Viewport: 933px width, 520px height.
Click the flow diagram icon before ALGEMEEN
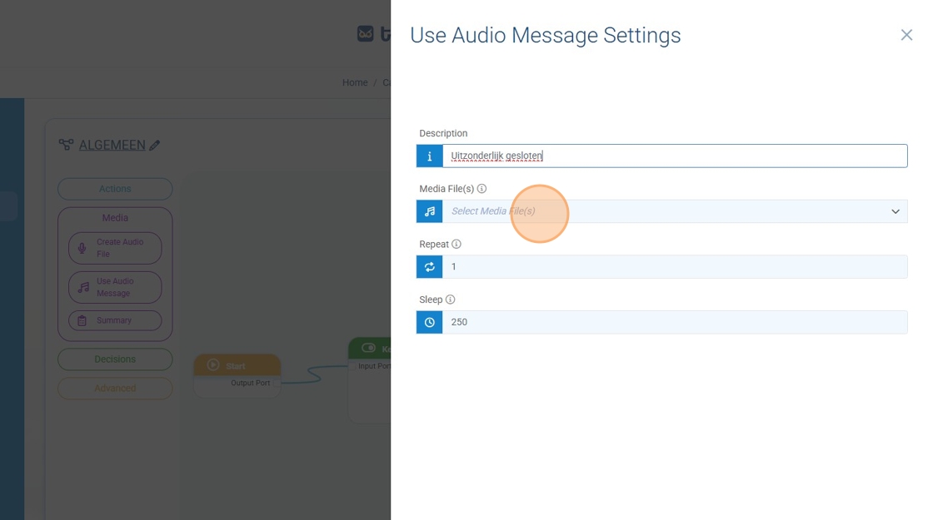66,145
